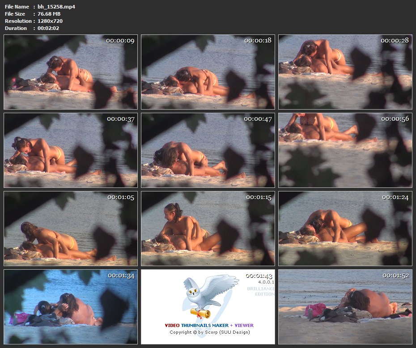The width and height of the screenshot is (416, 348).
Task: Click the 00:02:02 duration value
Action: 48,28
